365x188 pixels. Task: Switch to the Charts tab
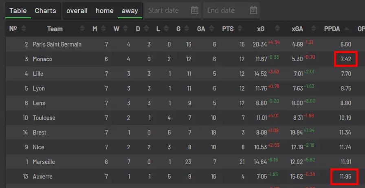(45, 11)
